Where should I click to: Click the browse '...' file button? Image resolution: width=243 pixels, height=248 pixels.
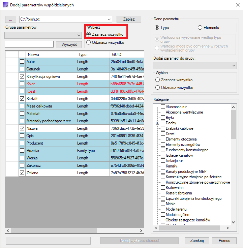click(10, 19)
